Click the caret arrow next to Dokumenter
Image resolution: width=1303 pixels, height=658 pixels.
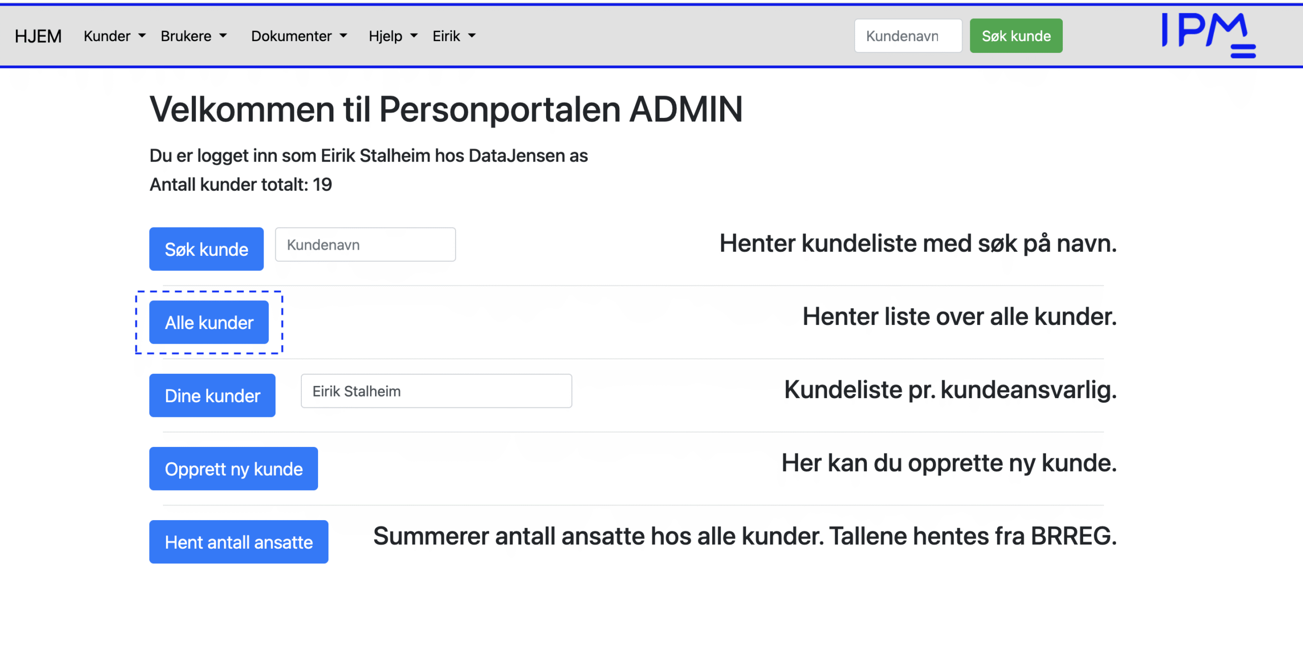coord(344,36)
